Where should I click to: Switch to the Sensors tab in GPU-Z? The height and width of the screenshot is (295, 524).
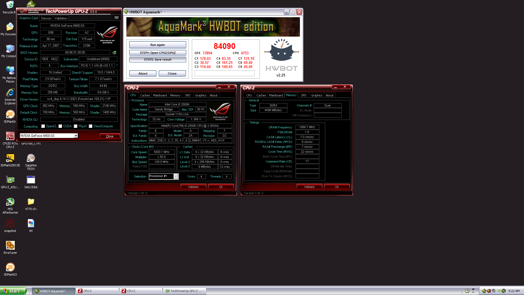46,18
